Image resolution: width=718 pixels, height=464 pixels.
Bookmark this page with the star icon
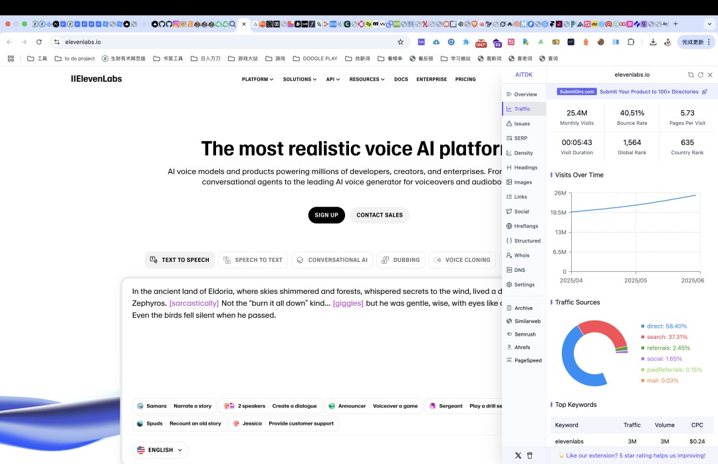pos(400,42)
